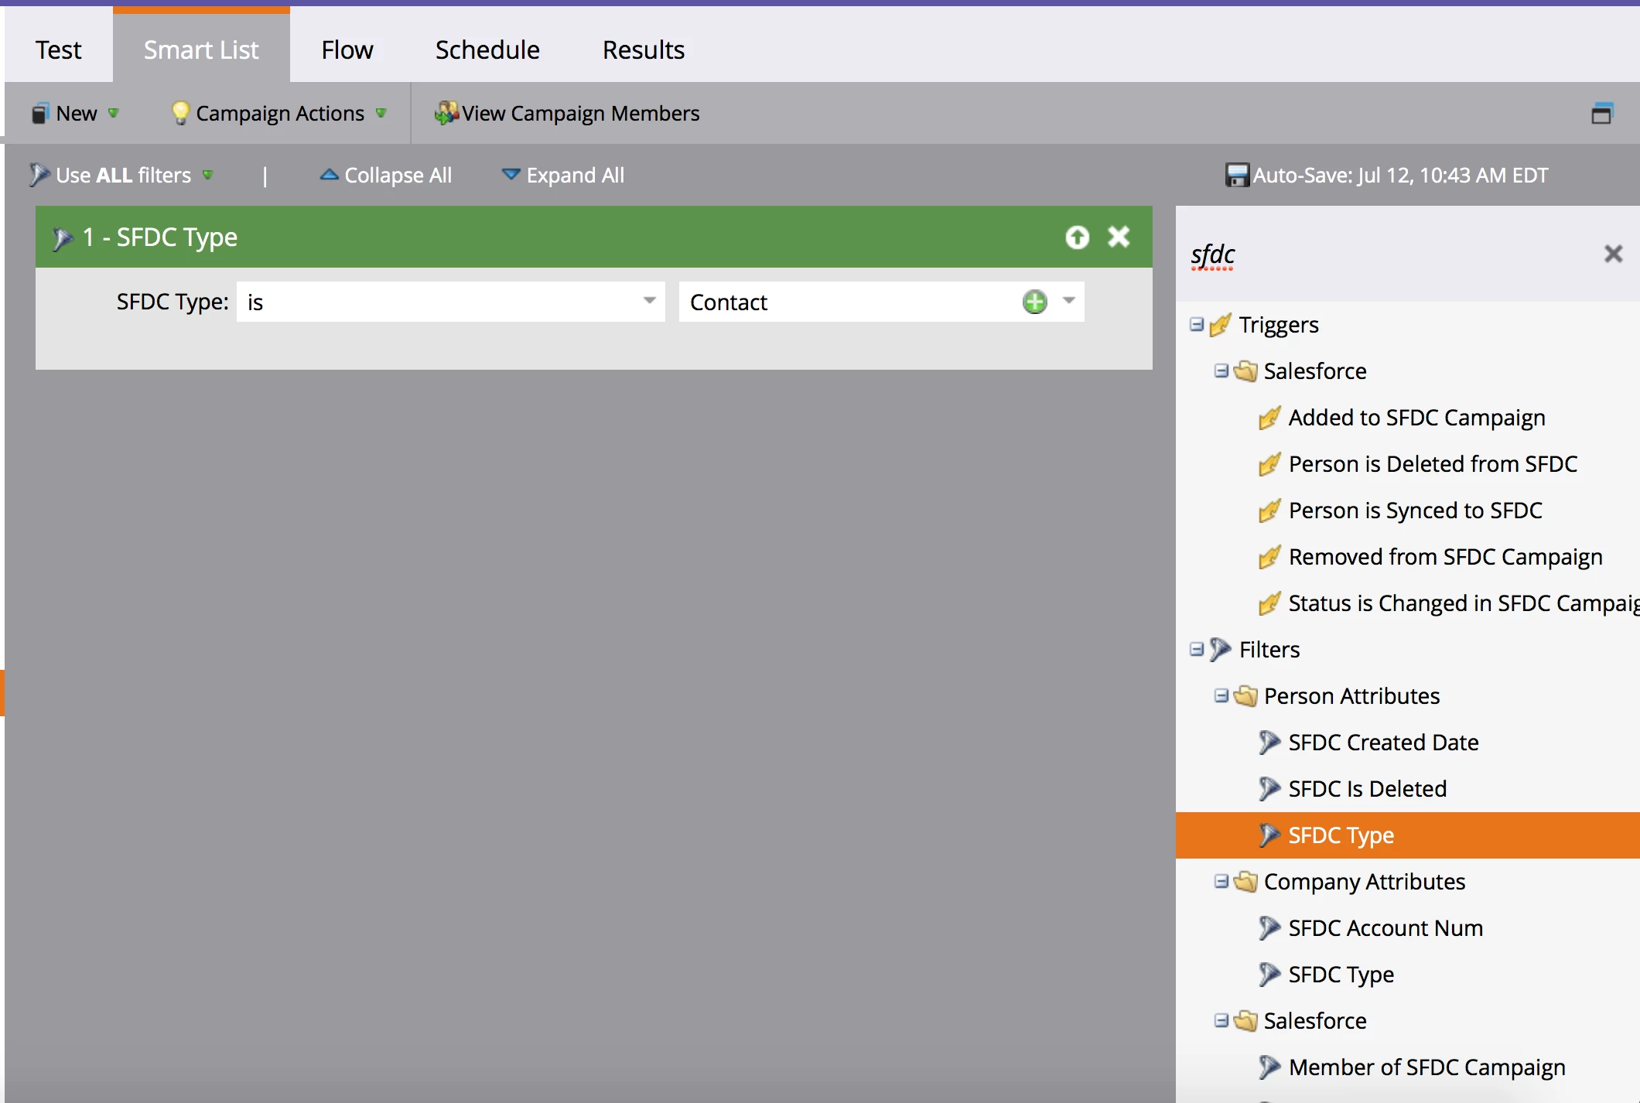Screen dimensions: 1640x1103
Task: Remove the SFDC Type filter with X
Action: pyautogui.click(x=1119, y=237)
